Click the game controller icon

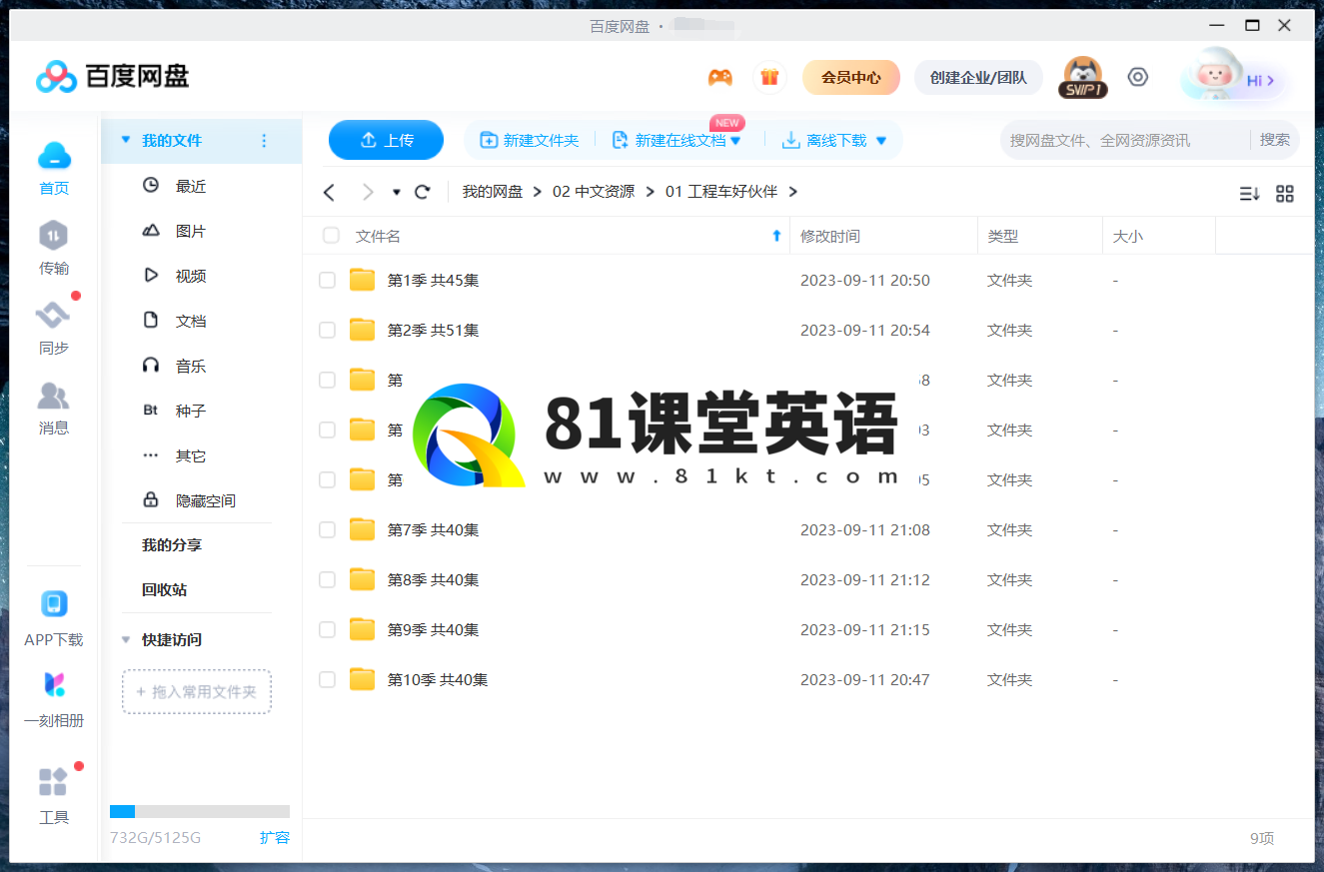point(719,77)
